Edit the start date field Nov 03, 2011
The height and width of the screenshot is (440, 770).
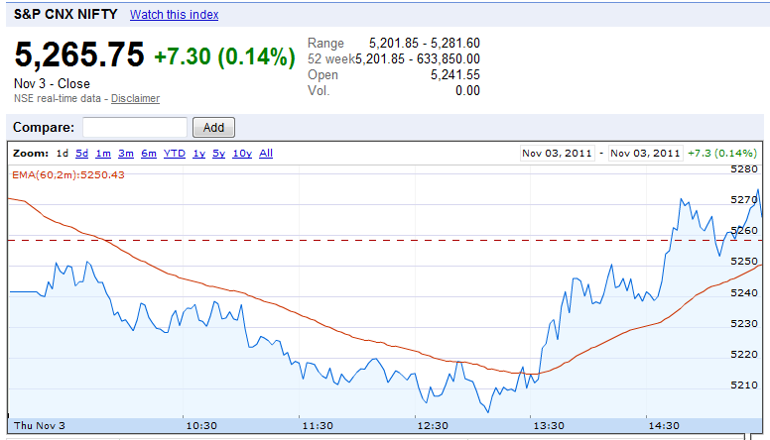(557, 153)
